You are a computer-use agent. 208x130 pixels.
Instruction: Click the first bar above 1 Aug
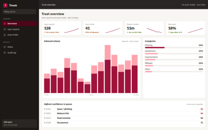coord(47,83)
